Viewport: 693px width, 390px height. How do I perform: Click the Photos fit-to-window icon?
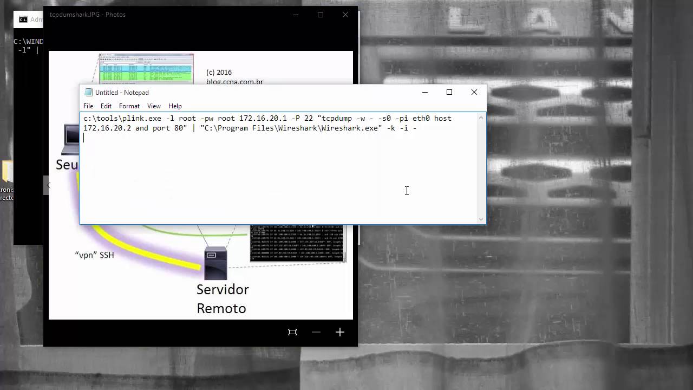click(x=292, y=332)
